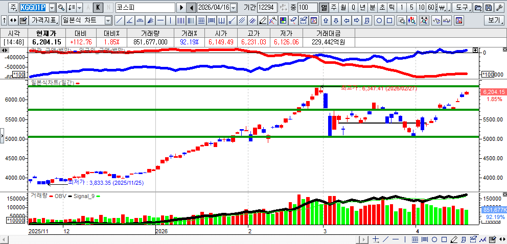Select the horizontal line drawing tool

point(160,21)
